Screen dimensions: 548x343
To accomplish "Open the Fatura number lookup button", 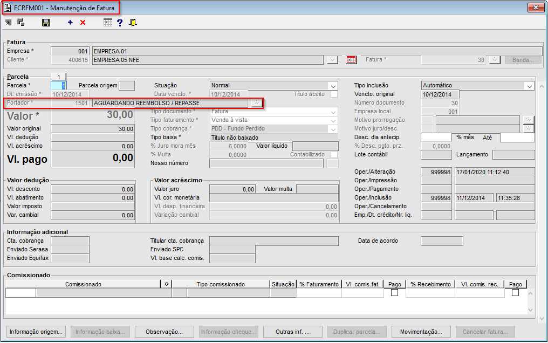I will [495, 60].
